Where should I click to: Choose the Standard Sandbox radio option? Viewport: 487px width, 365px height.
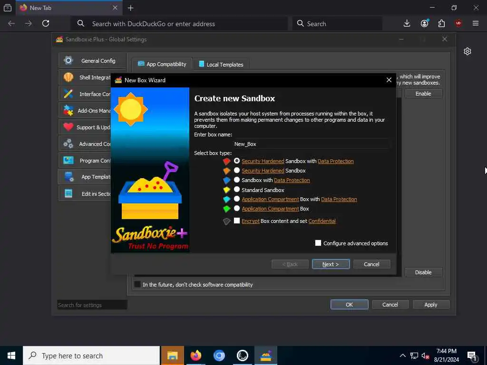[237, 189]
